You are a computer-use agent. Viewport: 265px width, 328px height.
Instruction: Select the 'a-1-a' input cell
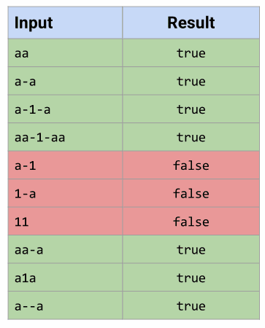tap(65, 109)
